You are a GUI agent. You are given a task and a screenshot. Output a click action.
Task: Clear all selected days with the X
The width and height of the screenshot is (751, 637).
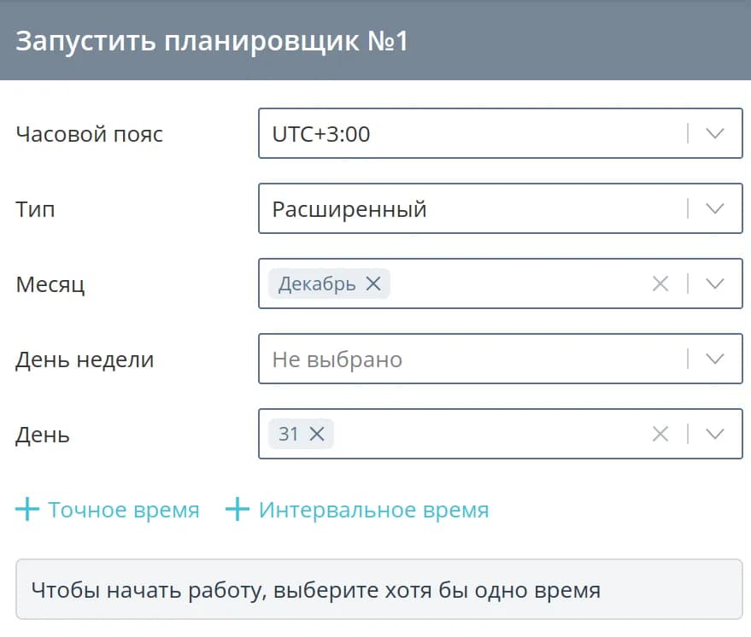(x=660, y=434)
